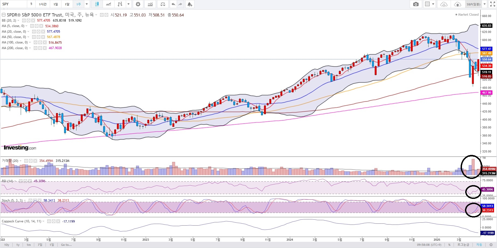Open the indicators list icon

pos(150,4)
